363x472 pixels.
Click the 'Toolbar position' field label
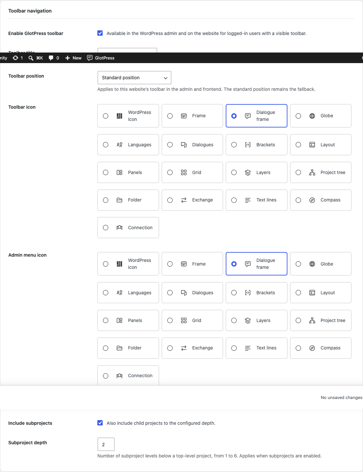point(26,76)
